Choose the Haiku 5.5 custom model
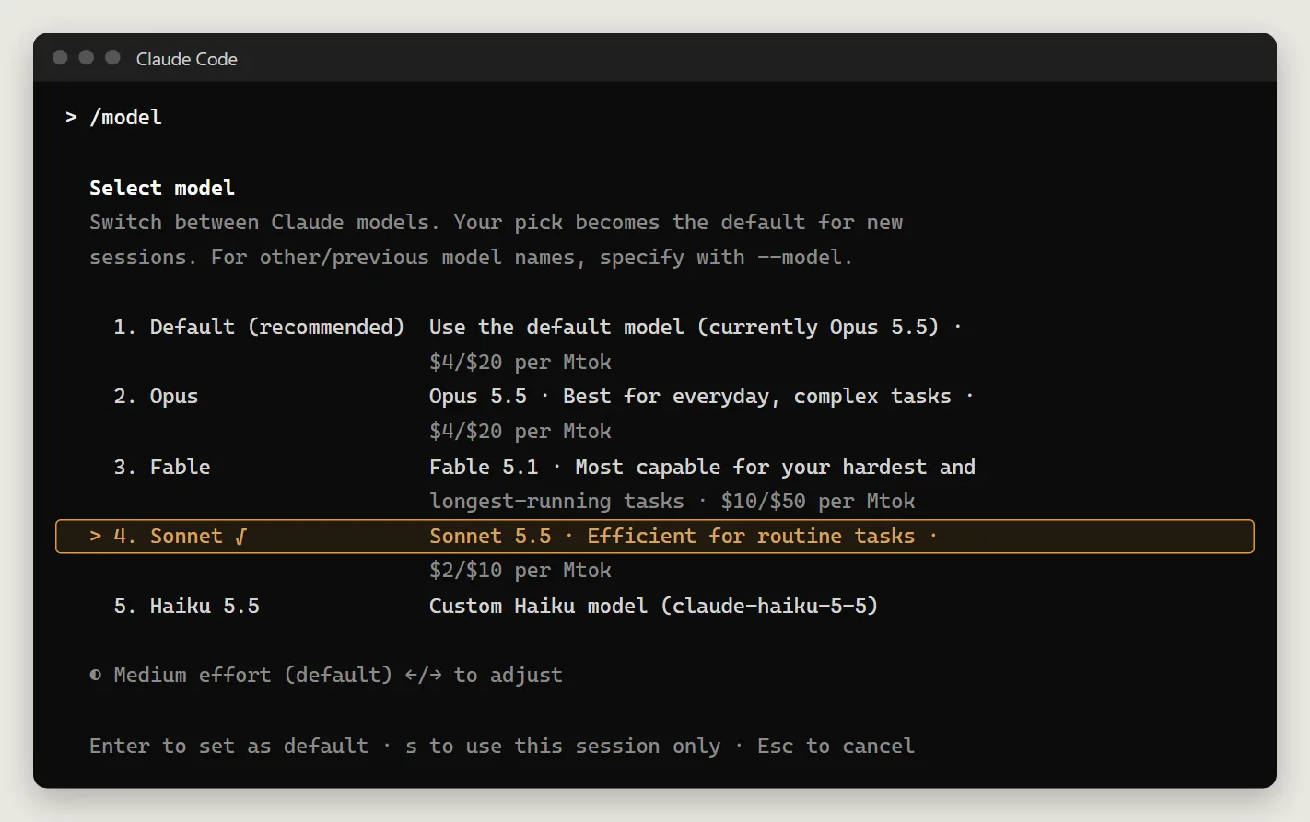The image size is (1310, 822). (186, 607)
